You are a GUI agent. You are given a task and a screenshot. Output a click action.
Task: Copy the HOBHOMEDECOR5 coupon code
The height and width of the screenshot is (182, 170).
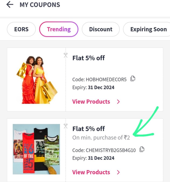pyautogui.click(x=133, y=79)
